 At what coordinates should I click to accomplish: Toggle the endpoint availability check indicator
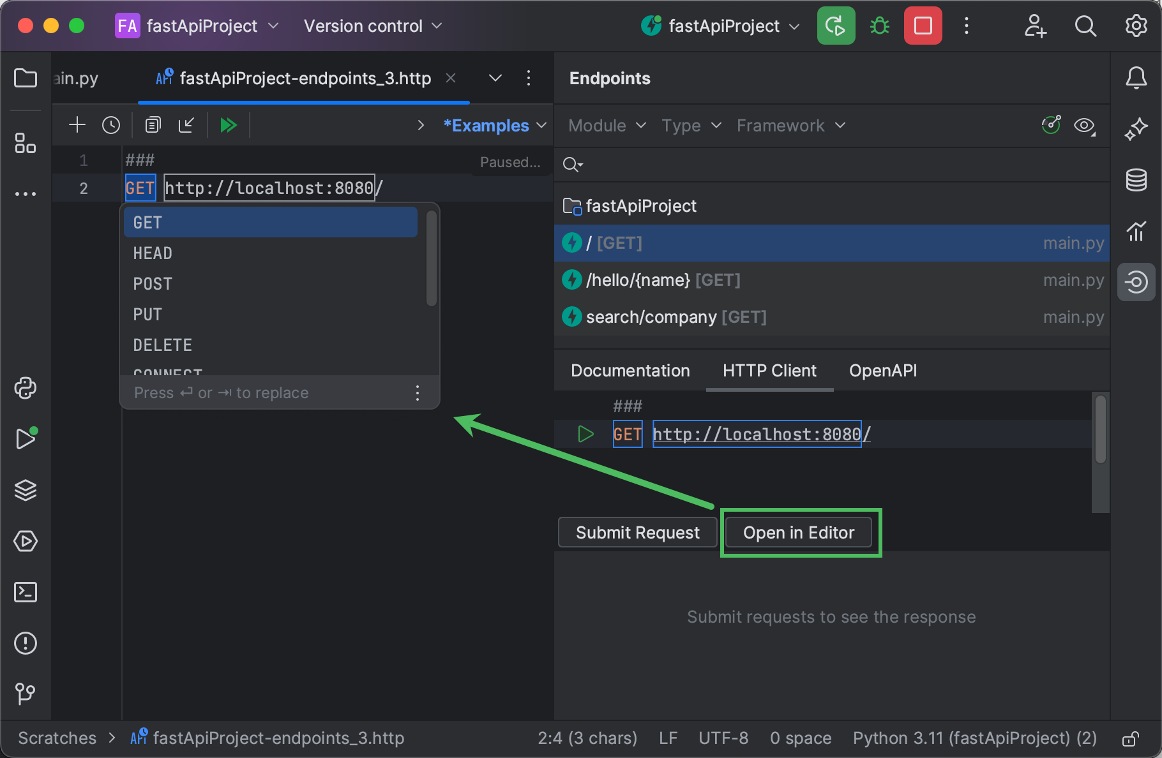pos(1051,125)
